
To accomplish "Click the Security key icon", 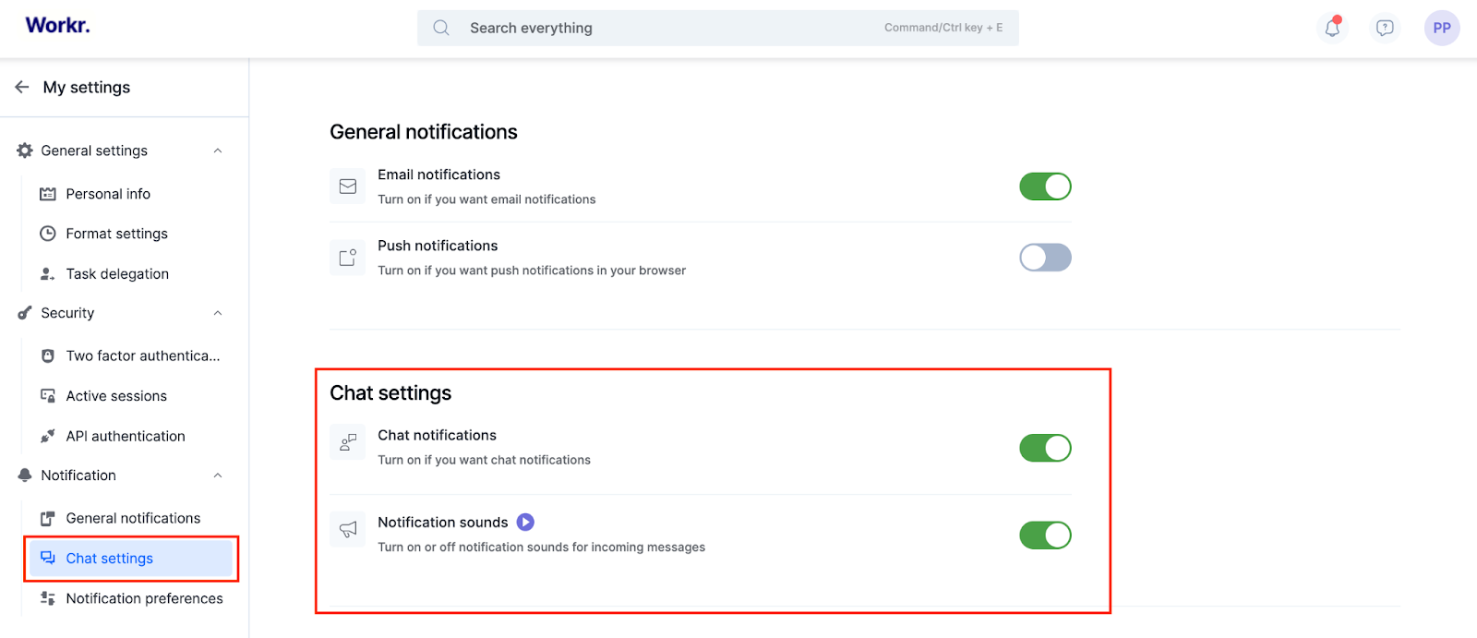I will tap(25, 313).
